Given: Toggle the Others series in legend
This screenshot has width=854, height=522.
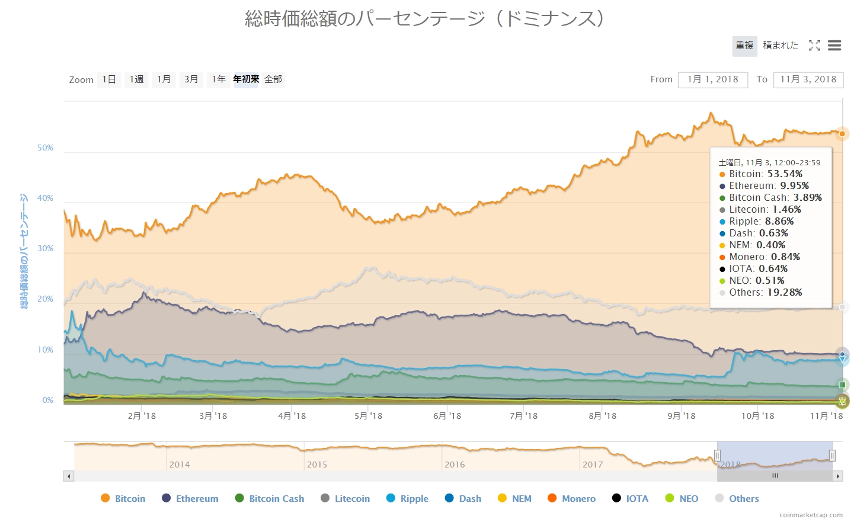Looking at the screenshot, I should point(737,498).
